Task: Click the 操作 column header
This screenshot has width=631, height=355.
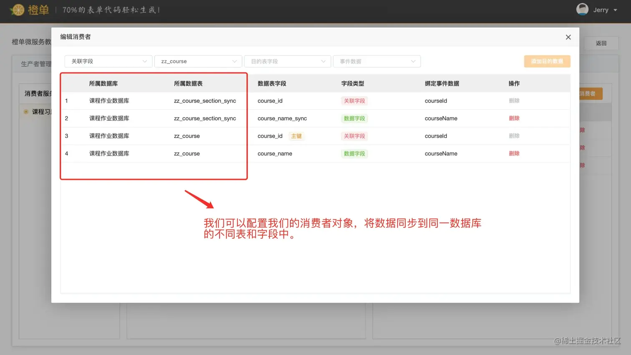Action: click(x=514, y=83)
